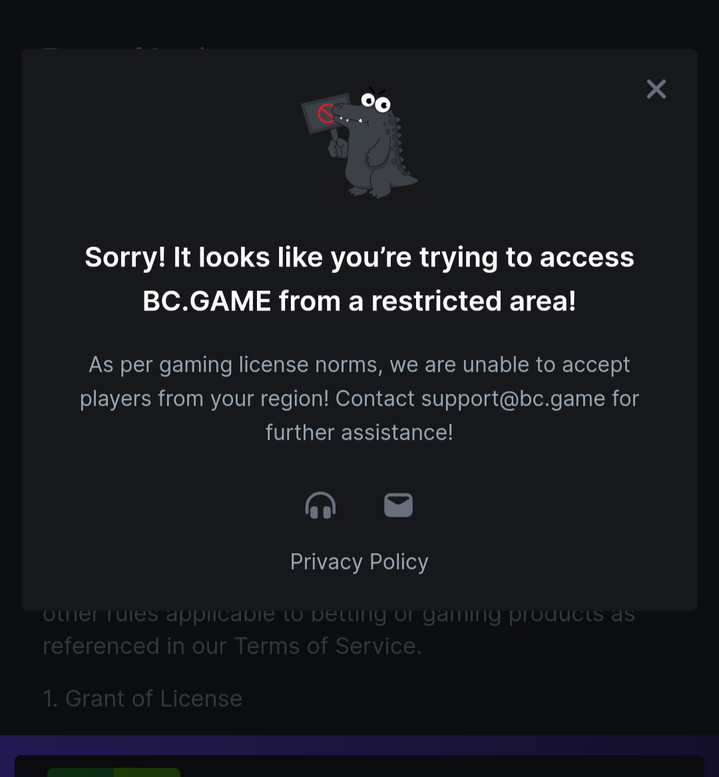Click the support@bc.game email address
Screen dimensions: 719x777
coord(513,399)
